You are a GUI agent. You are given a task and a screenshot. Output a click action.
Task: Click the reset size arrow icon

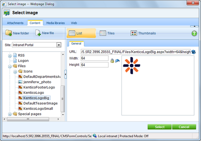117,61
